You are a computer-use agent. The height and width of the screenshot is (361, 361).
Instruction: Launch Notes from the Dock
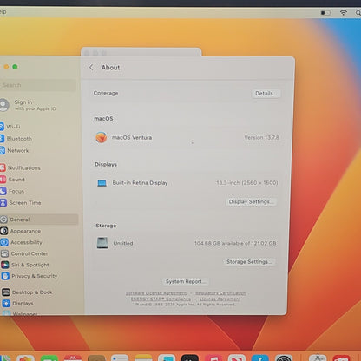pos(143,358)
